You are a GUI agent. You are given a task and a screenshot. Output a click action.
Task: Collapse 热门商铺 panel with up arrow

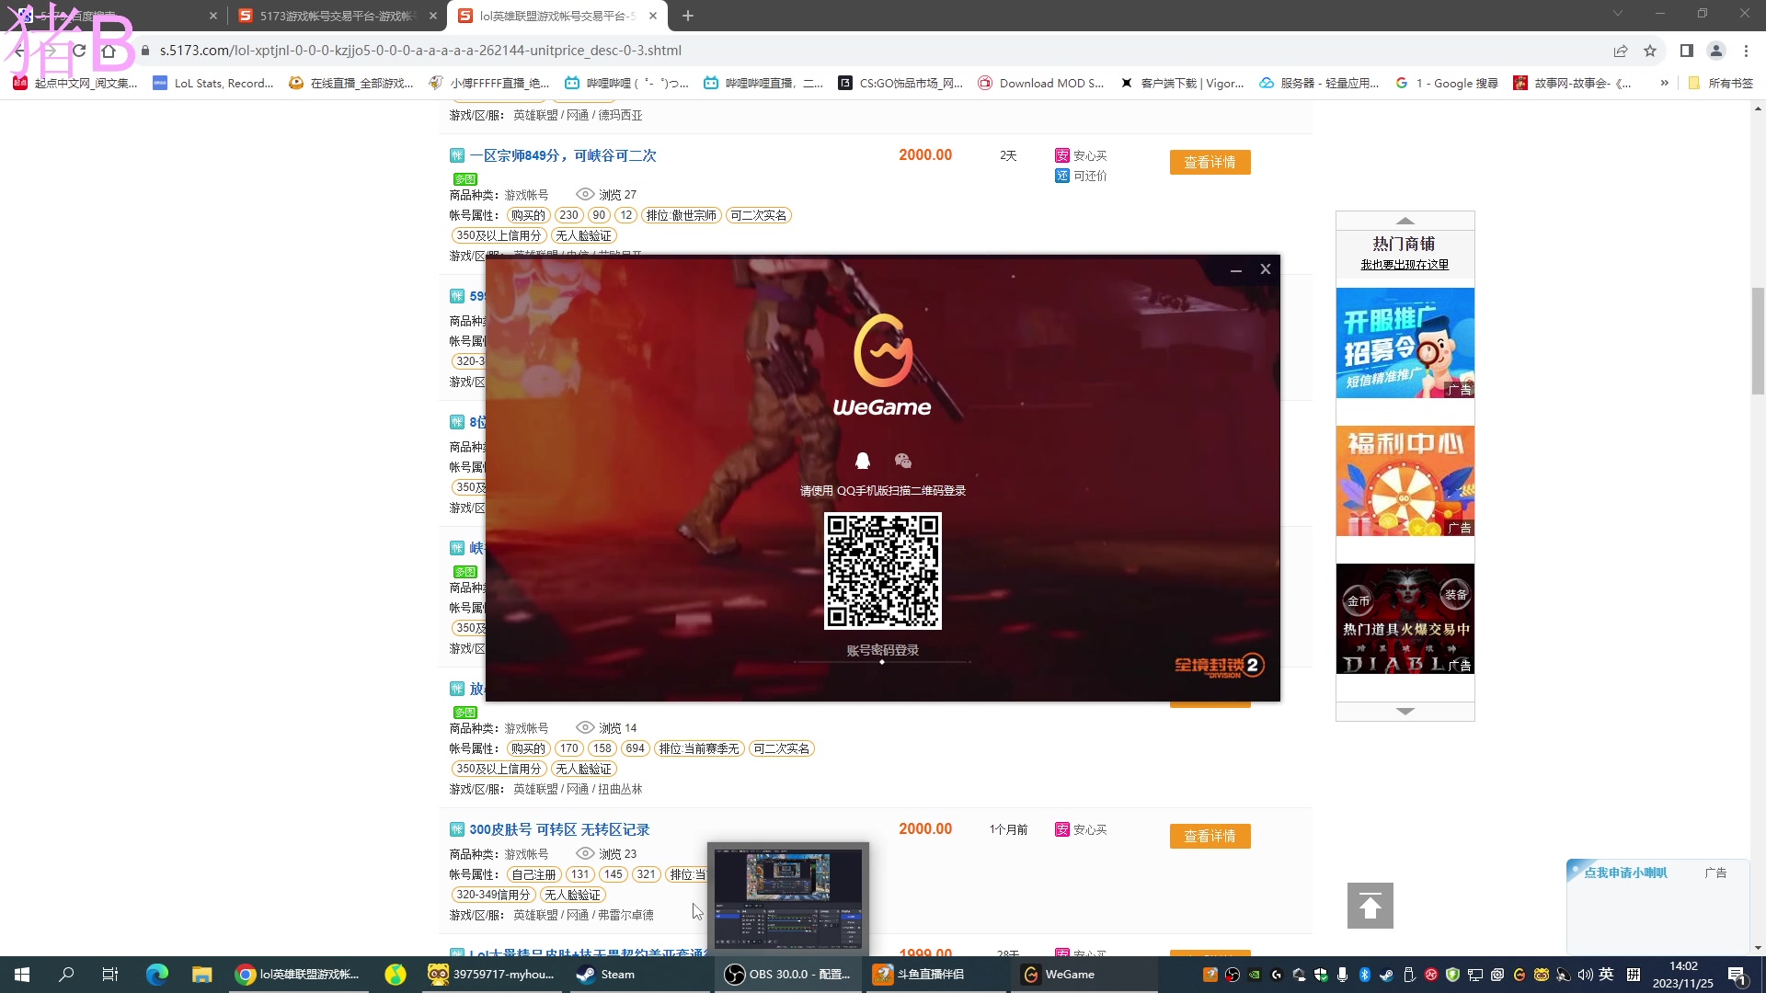(1405, 221)
